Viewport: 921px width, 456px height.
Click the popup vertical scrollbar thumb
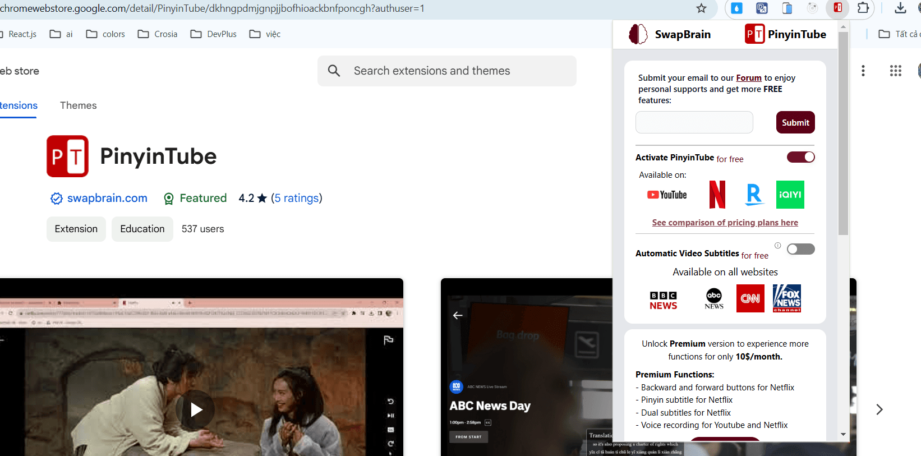click(x=843, y=133)
